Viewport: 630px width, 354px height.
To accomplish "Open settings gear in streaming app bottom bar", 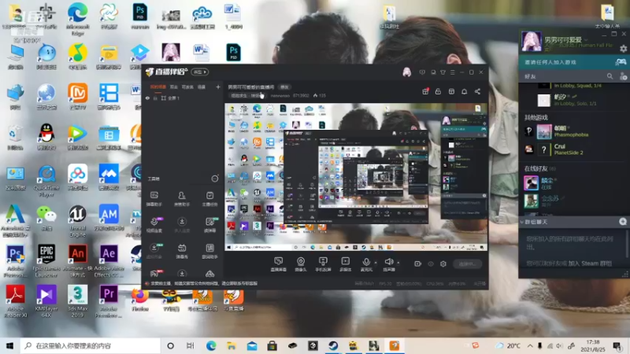I will 443,264.
